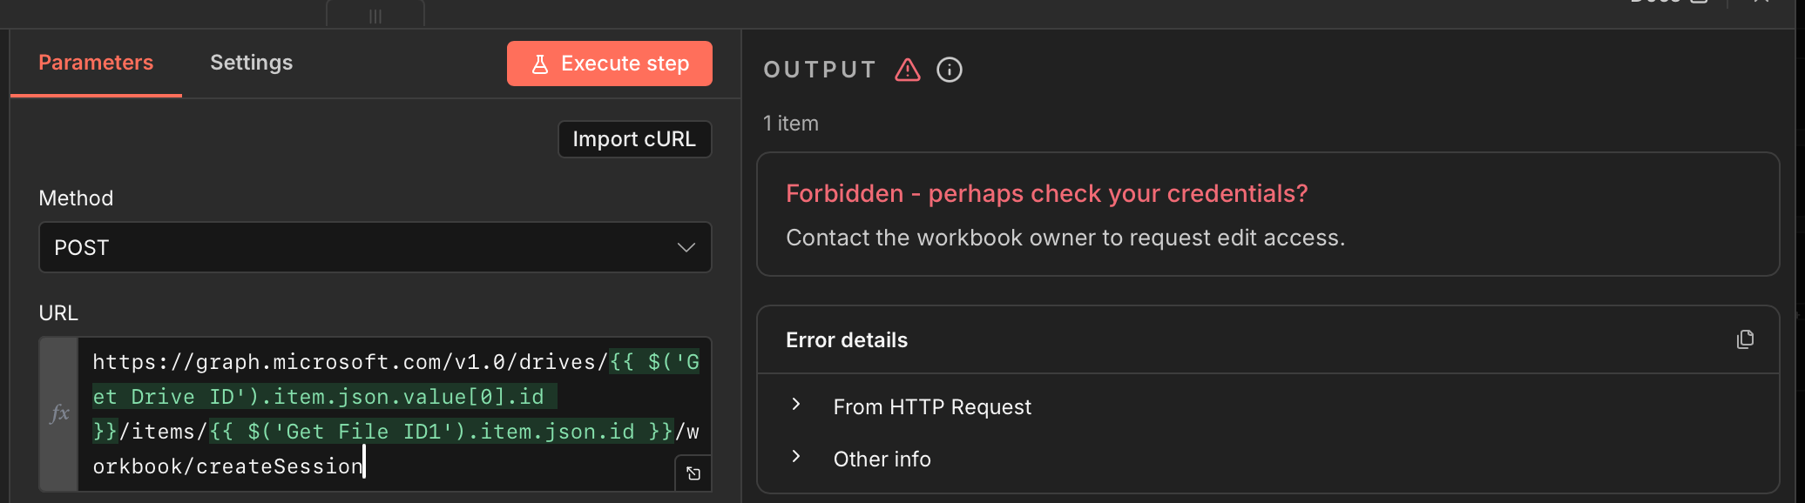Grab the panel drag handle at top
This screenshot has height=503, width=1805.
[375, 16]
